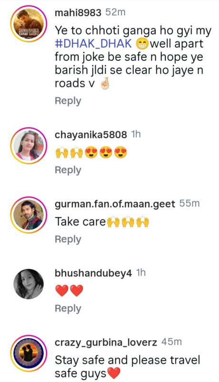The width and height of the screenshot is (219, 382).
Task: Open username crazy_gurbina_loverz
Action: point(106,342)
